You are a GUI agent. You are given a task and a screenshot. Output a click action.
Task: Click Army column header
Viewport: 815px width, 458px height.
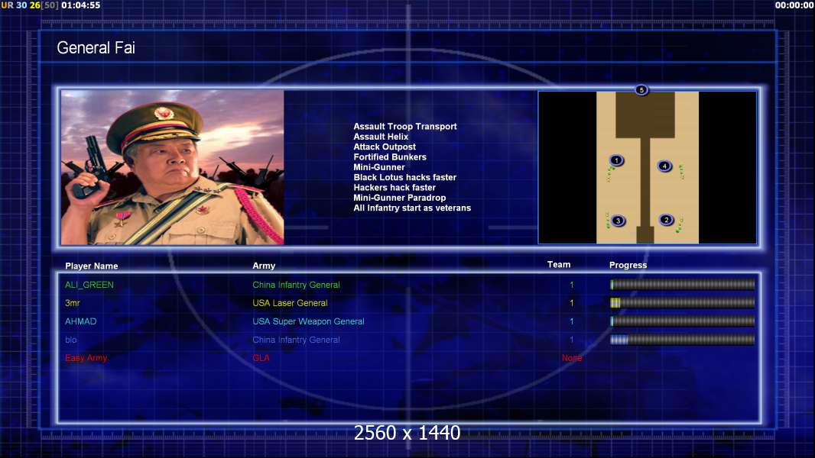pos(264,266)
